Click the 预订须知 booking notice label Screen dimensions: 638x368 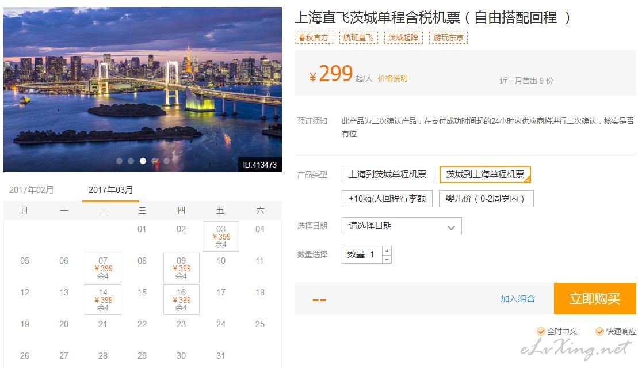click(312, 121)
